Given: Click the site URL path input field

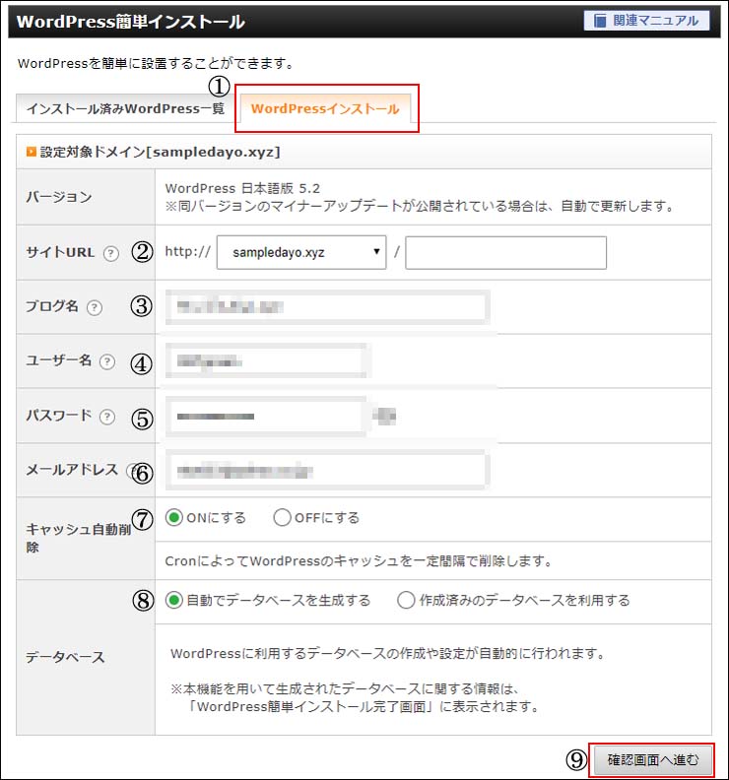Looking at the screenshot, I should [x=505, y=253].
